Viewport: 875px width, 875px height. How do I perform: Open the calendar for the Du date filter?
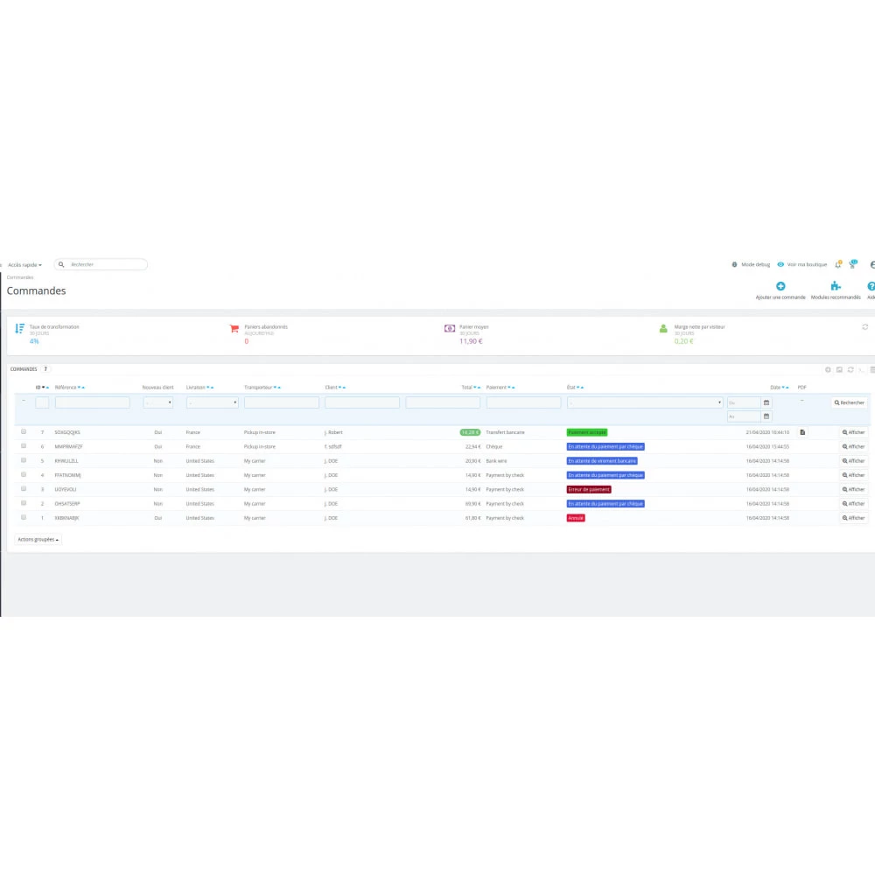pyautogui.click(x=766, y=402)
